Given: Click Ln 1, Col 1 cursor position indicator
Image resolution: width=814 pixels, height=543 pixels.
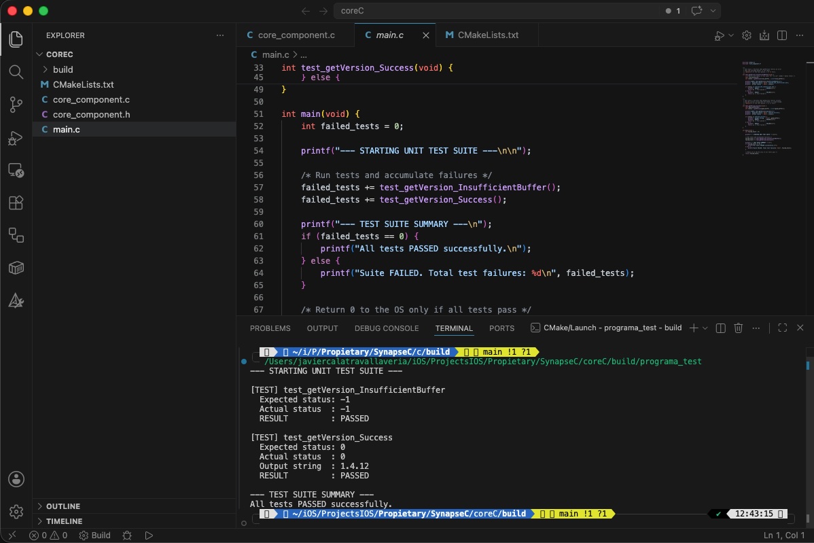Looking at the screenshot, I should click(784, 536).
